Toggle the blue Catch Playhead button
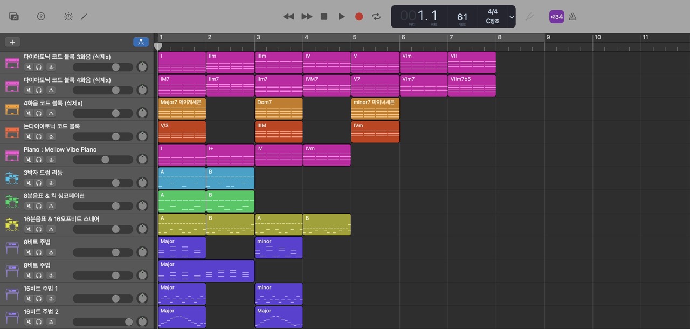The image size is (690, 329). click(x=141, y=42)
